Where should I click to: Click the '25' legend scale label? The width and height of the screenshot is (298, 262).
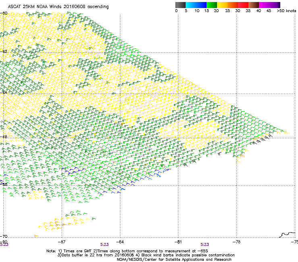[228, 11]
